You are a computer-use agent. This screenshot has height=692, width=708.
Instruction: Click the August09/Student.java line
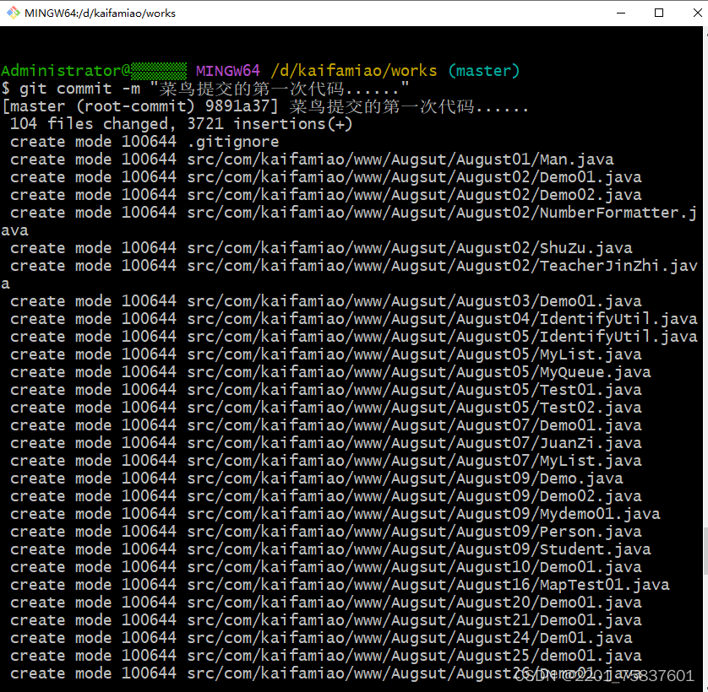pos(330,549)
